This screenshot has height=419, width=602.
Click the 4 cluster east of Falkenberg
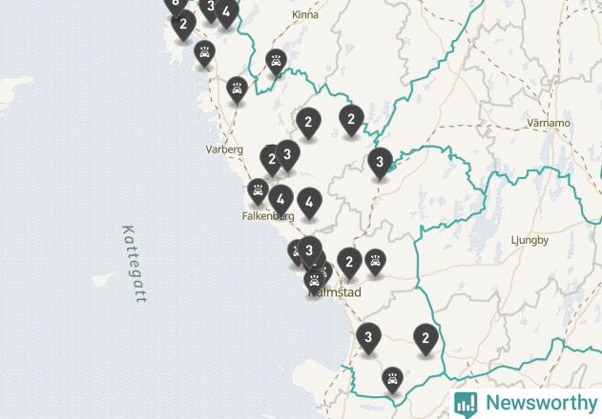(309, 204)
